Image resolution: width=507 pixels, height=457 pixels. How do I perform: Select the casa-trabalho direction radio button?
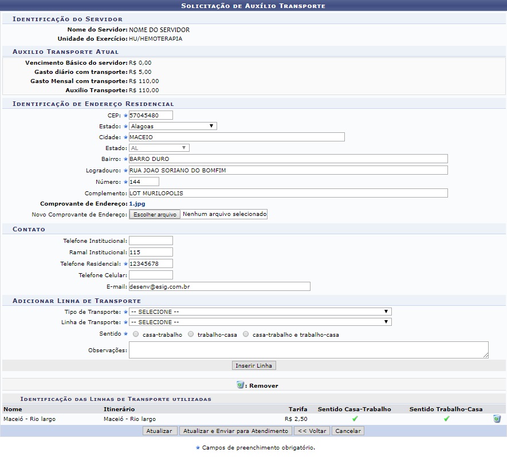click(x=135, y=334)
